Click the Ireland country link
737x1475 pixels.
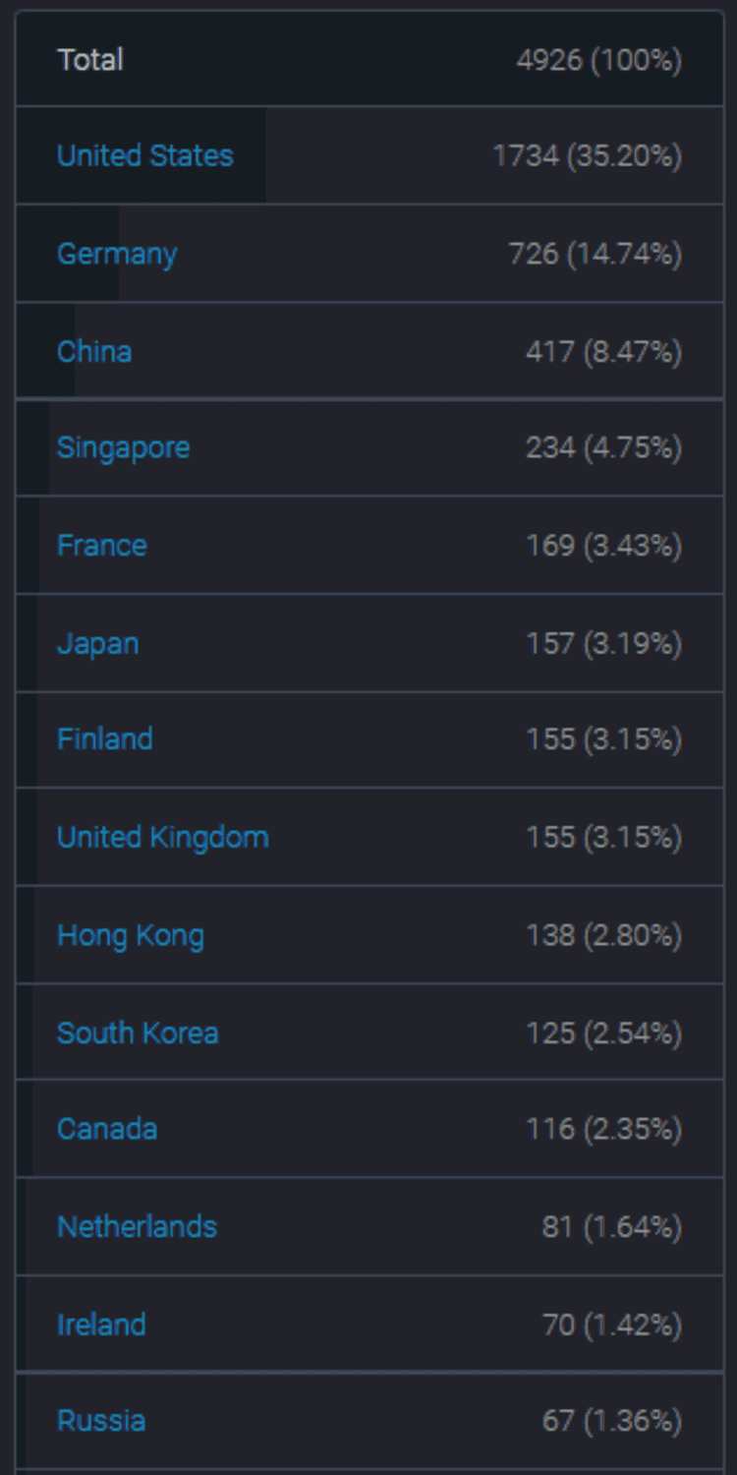click(x=101, y=1324)
